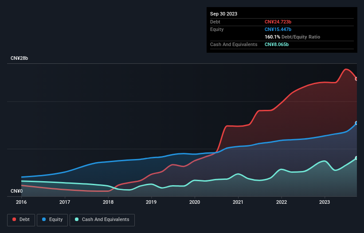Click the 2019 x-axis label

pos(151,202)
